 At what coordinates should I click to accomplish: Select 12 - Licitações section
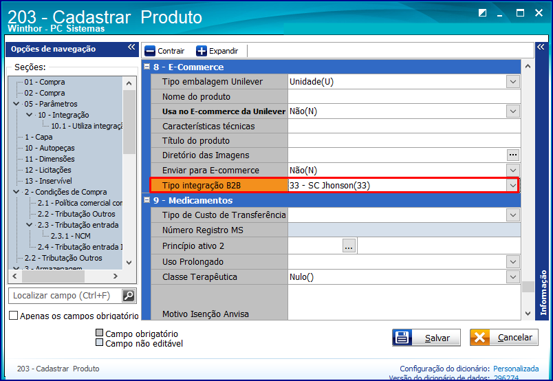48,170
